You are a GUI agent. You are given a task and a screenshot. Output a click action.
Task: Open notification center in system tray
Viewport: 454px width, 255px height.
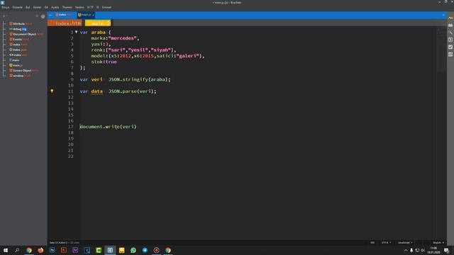click(447, 250)
